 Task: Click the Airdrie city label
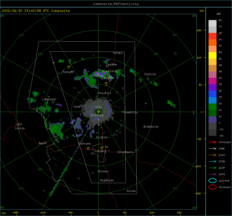pos(102,137)
